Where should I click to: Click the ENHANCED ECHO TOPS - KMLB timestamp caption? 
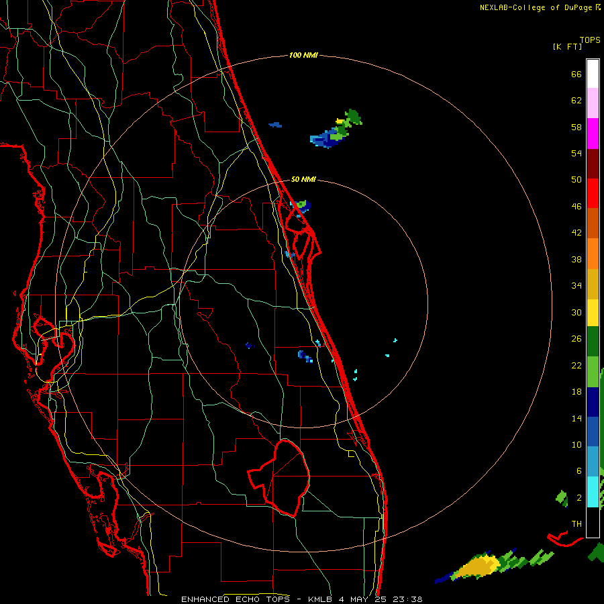click(301, 599)
